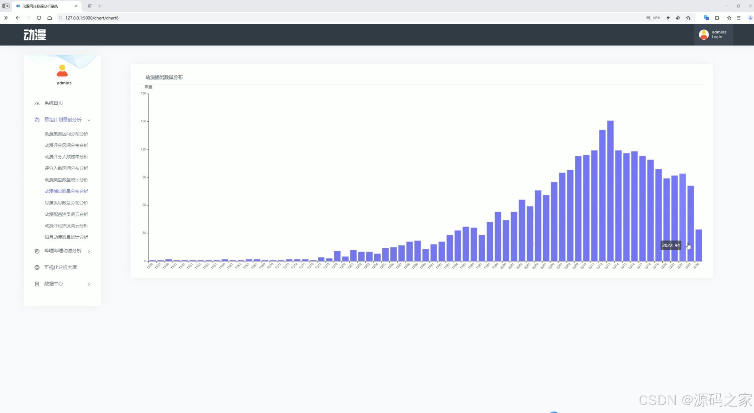Click the translate extension icon
The width and height of the screenshot is (754, 413).
click(x=706, y=18)
